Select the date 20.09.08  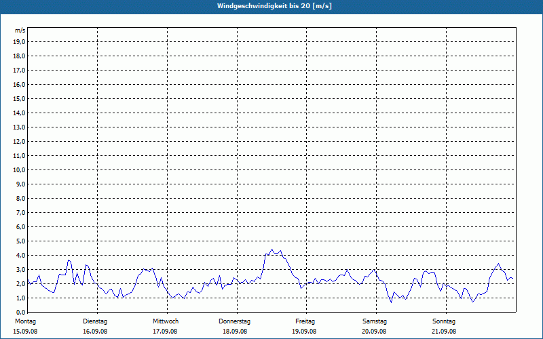tap(374, 332)
